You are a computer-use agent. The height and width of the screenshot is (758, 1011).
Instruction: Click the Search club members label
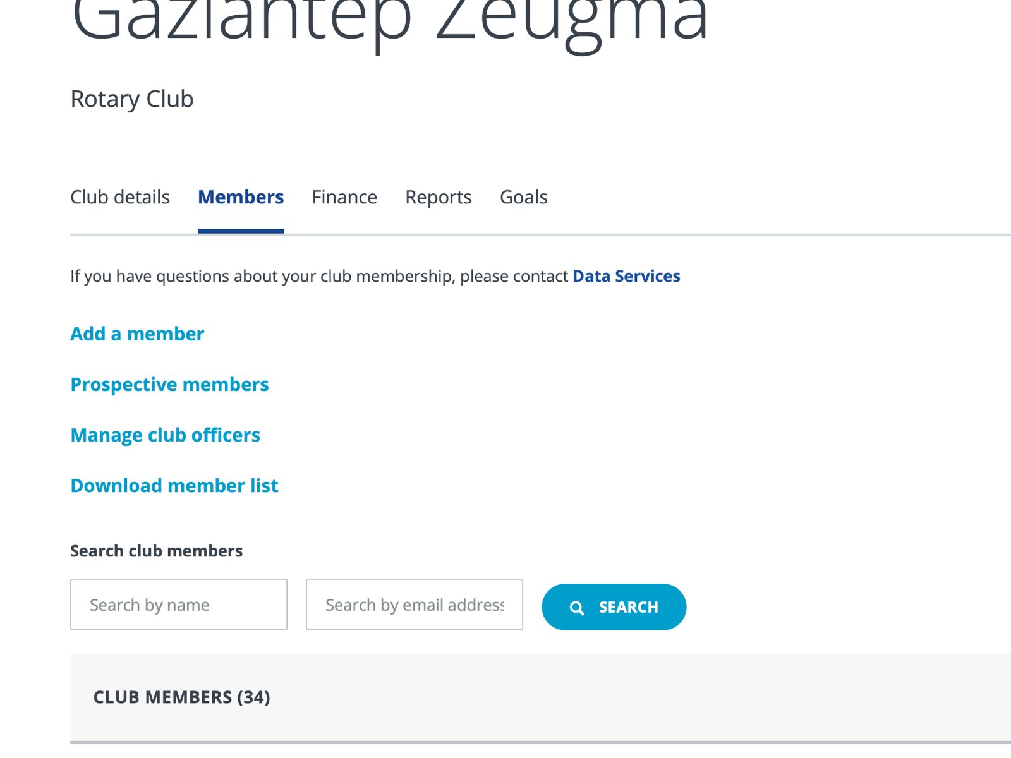pyautogui.click(x=156, y=551)
